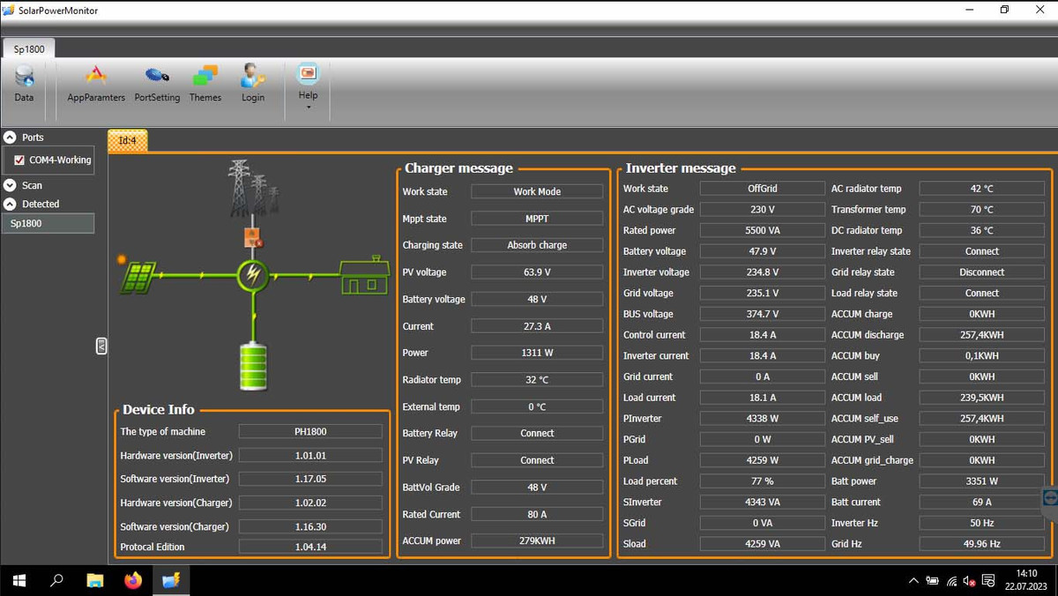
Task: Open Firefox from the taskbar
Action: pos(133,580)
